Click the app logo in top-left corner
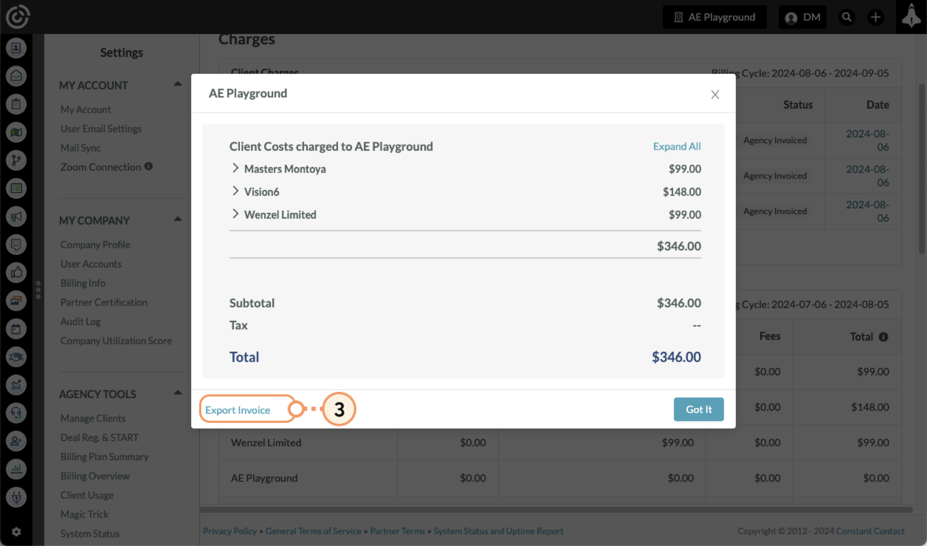Image resolution: width=927 pixels, height=546 pixels. click(17, 17)
